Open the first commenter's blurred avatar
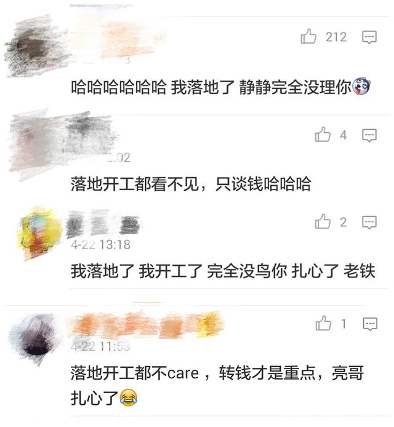394x427 pixels. tap(36, 46)
